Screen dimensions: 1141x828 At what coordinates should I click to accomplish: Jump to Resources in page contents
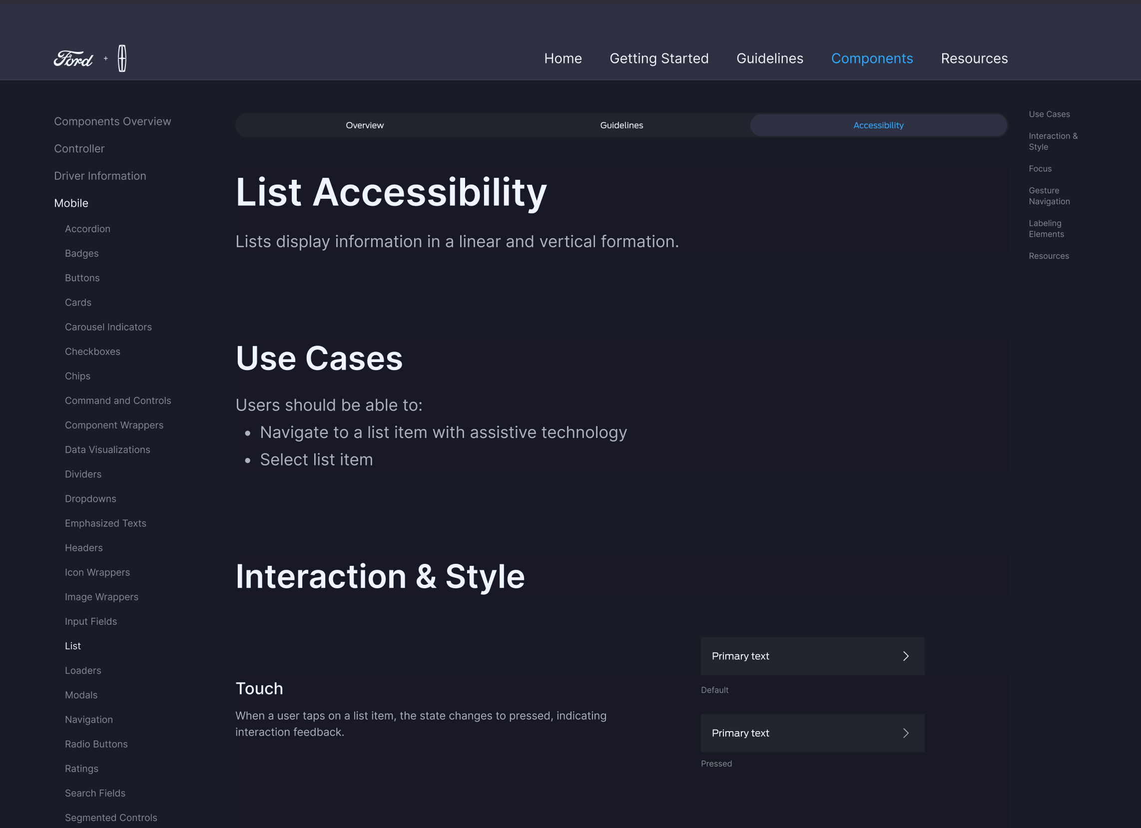click(x=1049, y=256)
